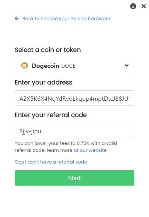This screenshot has height=217, width=149.
Task: Click the 'Enter your referral code' label
Action: pos(51,115)
